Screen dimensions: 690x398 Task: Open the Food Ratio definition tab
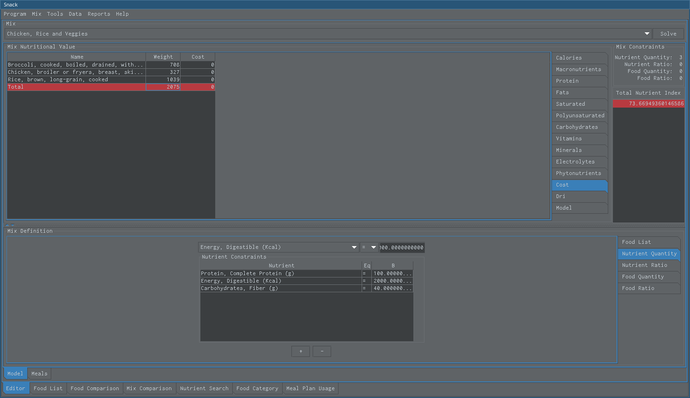click(649, 288)
